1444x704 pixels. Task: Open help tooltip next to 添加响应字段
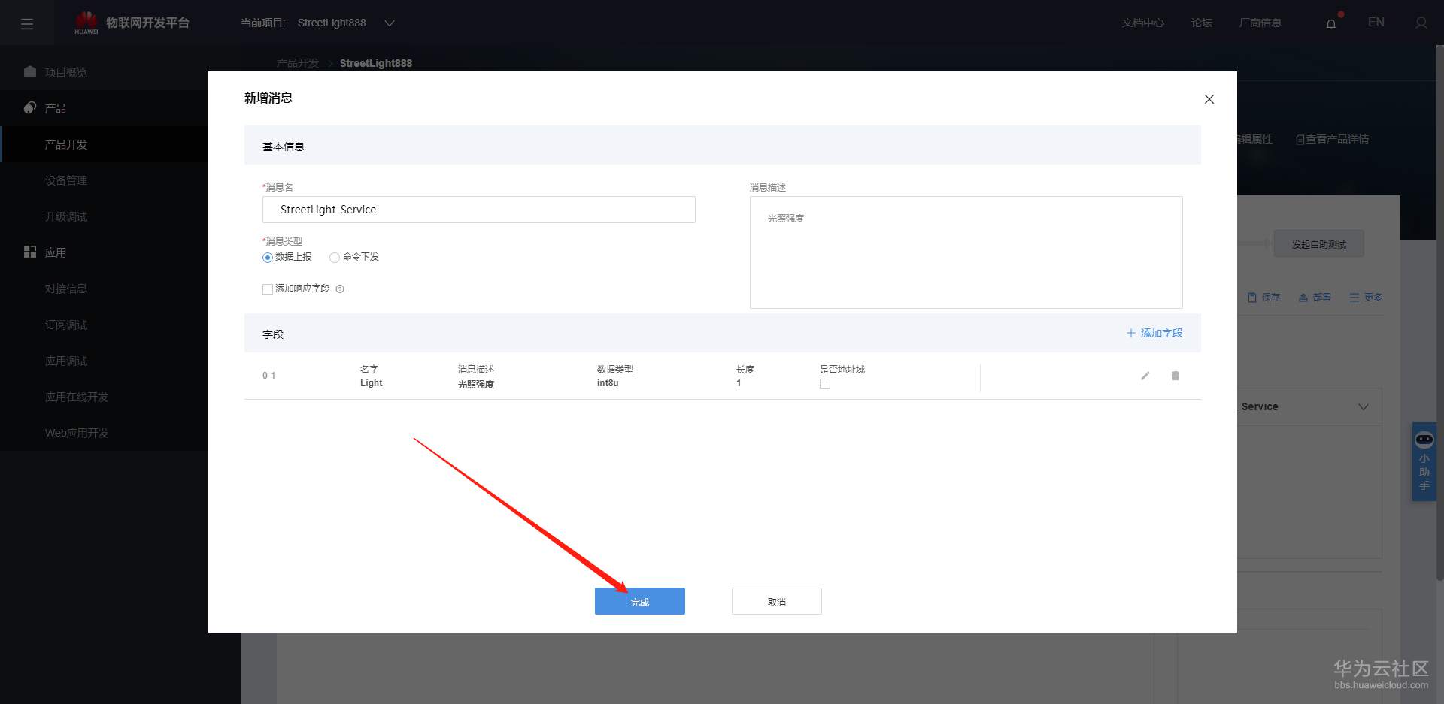[340, 289]
